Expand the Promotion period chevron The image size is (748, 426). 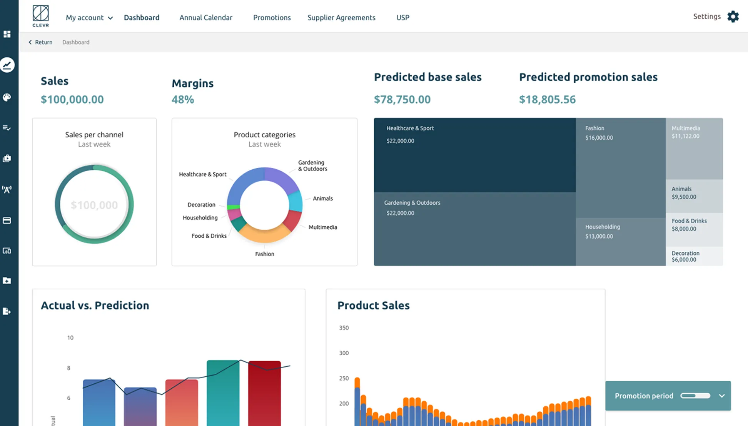coord(722,396)
